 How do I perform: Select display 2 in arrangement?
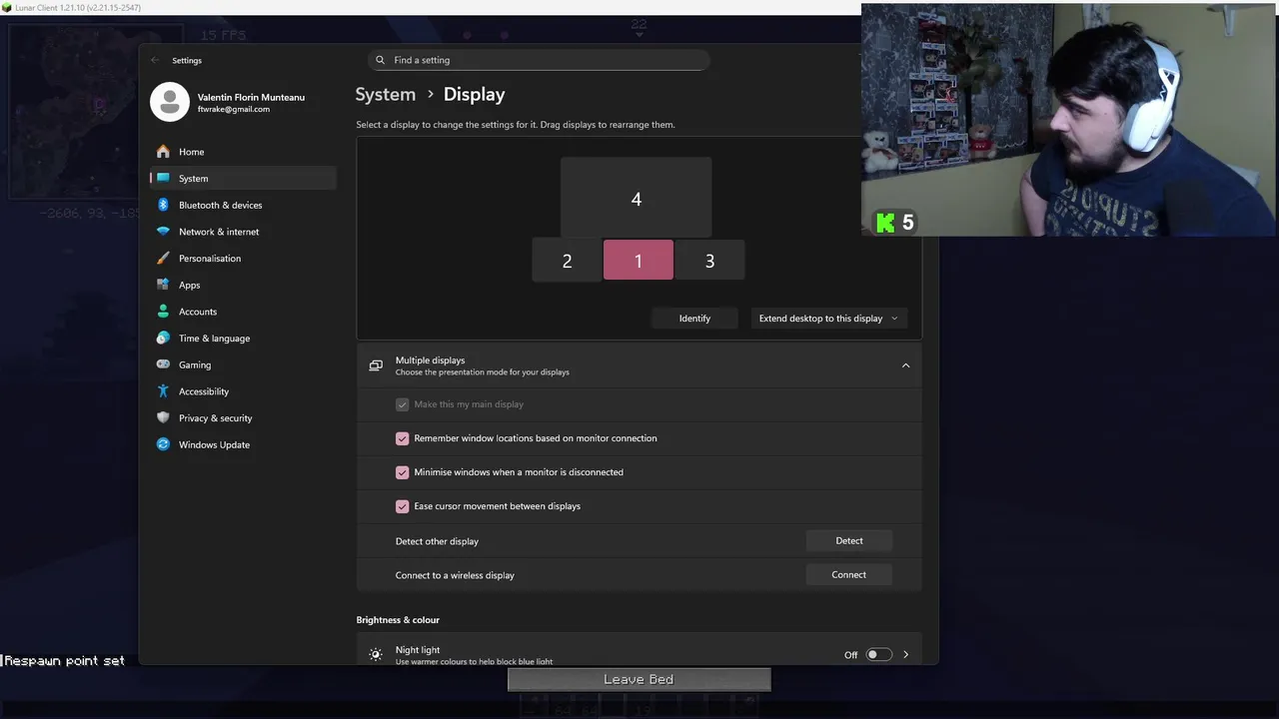tap(567, 261)
